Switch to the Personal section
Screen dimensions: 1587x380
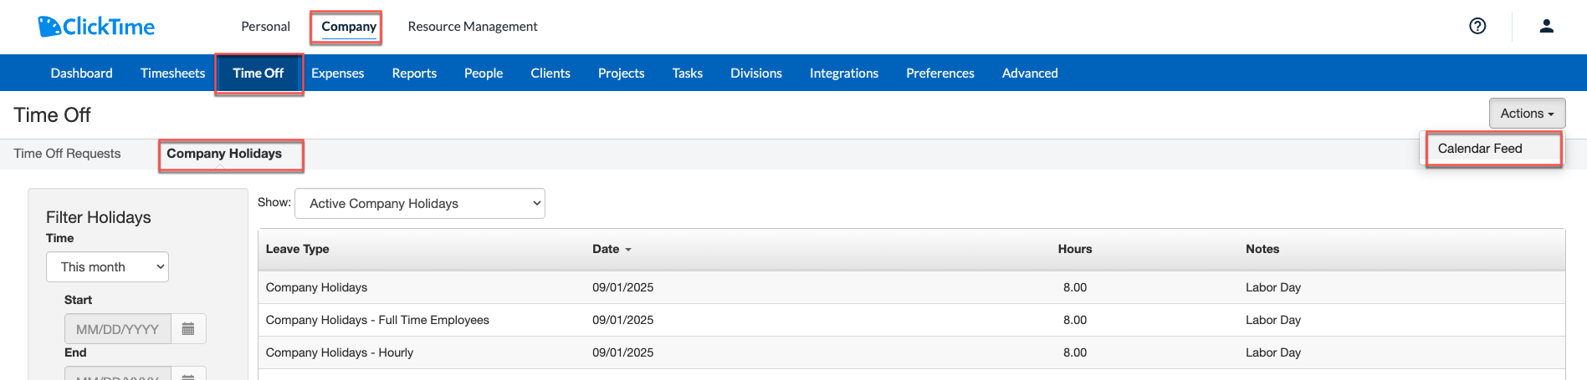coord(265,27)
